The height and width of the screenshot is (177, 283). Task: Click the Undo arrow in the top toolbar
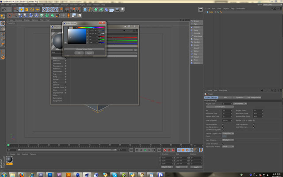pos(4,10)
